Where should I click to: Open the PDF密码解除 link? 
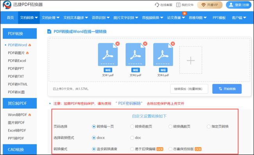coord(129,103)
